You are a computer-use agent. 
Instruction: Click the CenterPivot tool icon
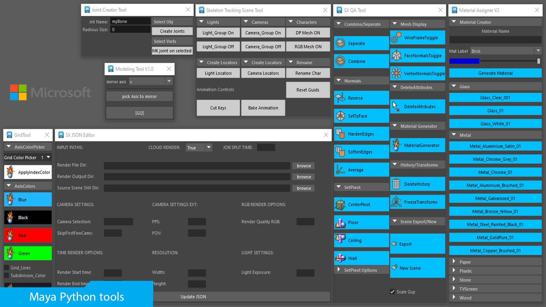[340, 204]
